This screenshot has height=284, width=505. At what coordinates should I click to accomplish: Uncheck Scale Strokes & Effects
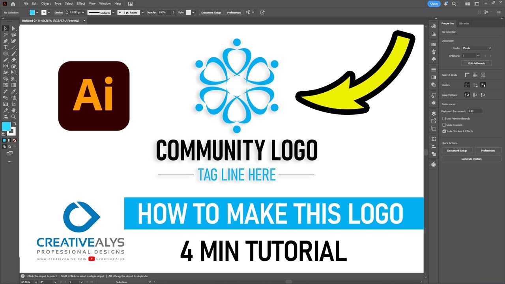444,131
